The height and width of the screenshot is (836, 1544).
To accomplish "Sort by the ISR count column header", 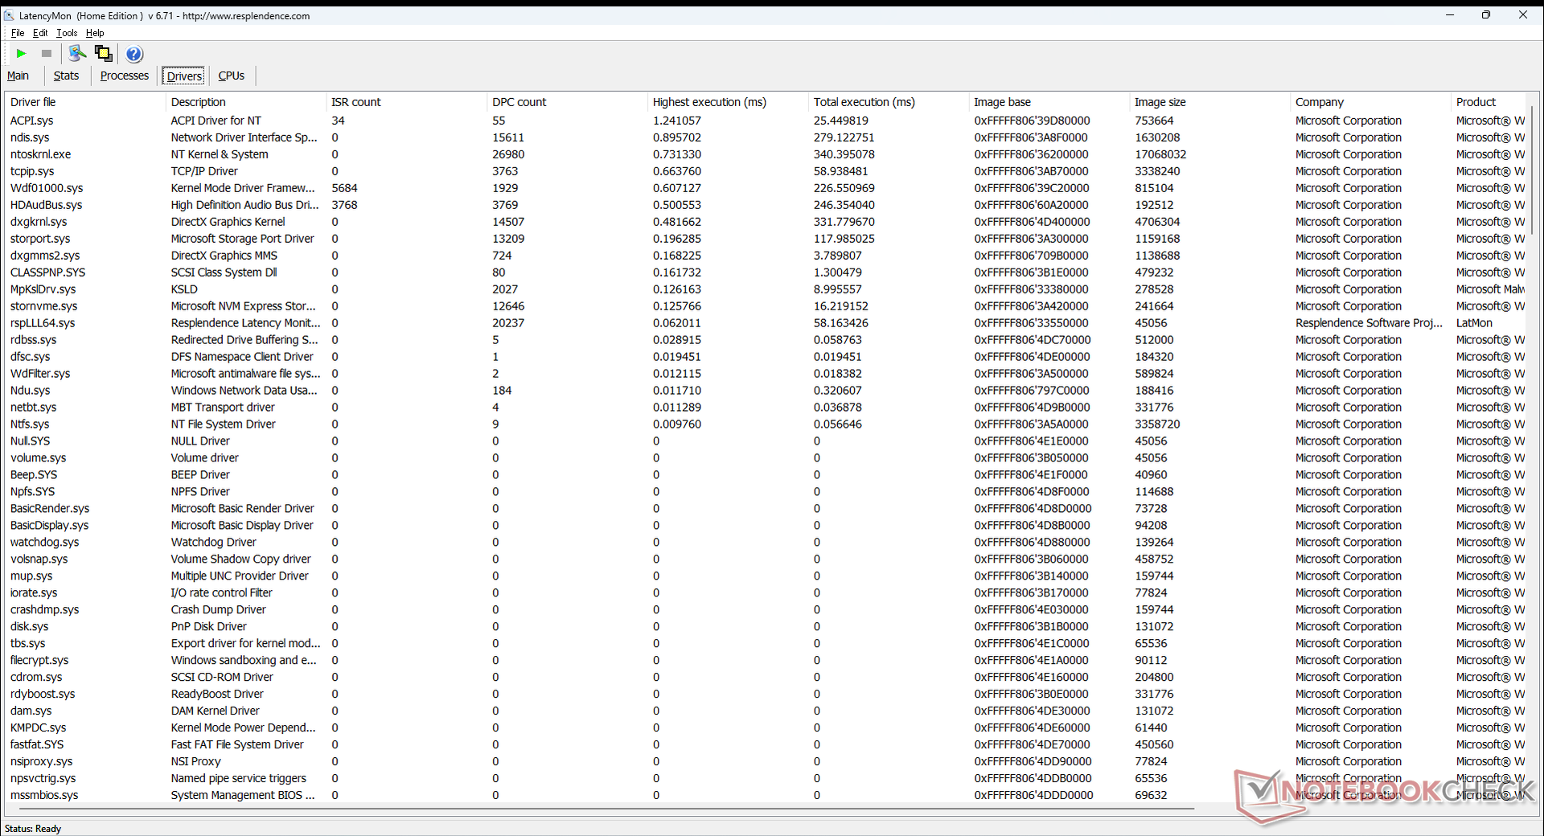I will (x=406, y=102).
